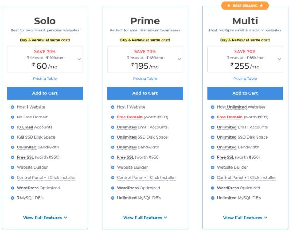The height and width of the screenshot is (232, 291).
Task: Open the Pricing Table link under Multi
Action: (245, 79)
